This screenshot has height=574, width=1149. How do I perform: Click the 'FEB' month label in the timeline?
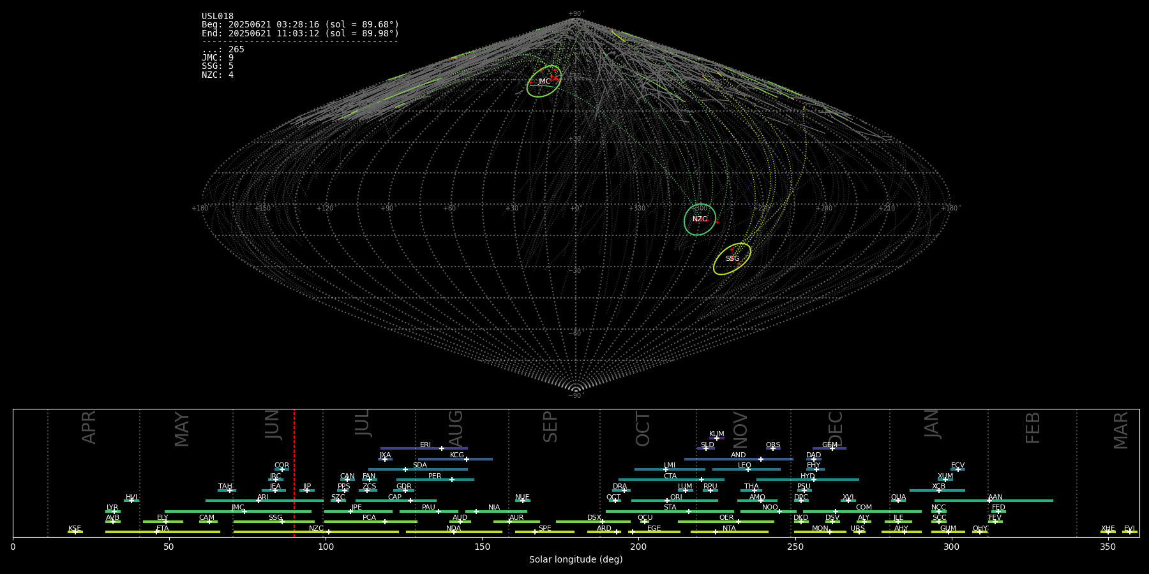[1033, 427]
